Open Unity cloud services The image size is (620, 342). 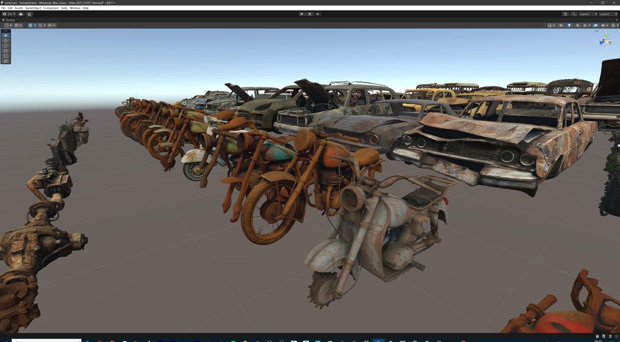tap(21, 14)
